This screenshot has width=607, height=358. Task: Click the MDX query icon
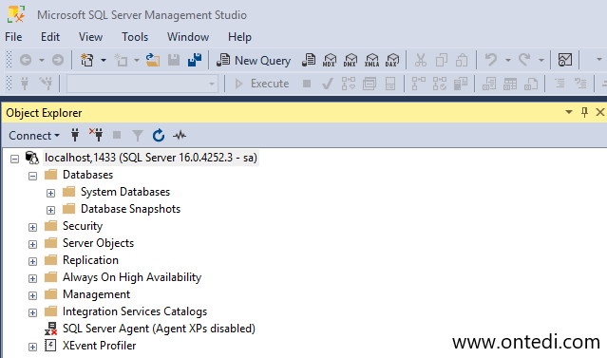coord(330,60)
